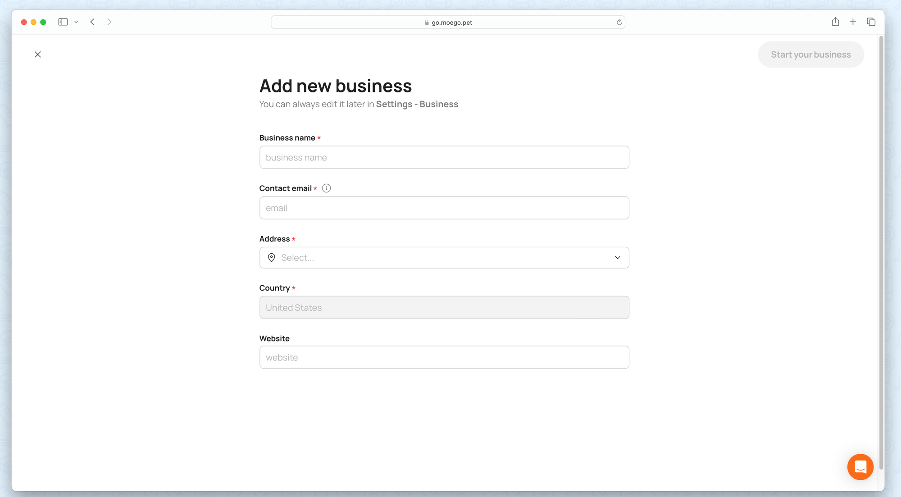Focus the Business name field
This screenshot has width=901, height=497.
(x=444, y=158)
